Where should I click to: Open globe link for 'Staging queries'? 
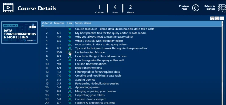[x=70, y=80]
